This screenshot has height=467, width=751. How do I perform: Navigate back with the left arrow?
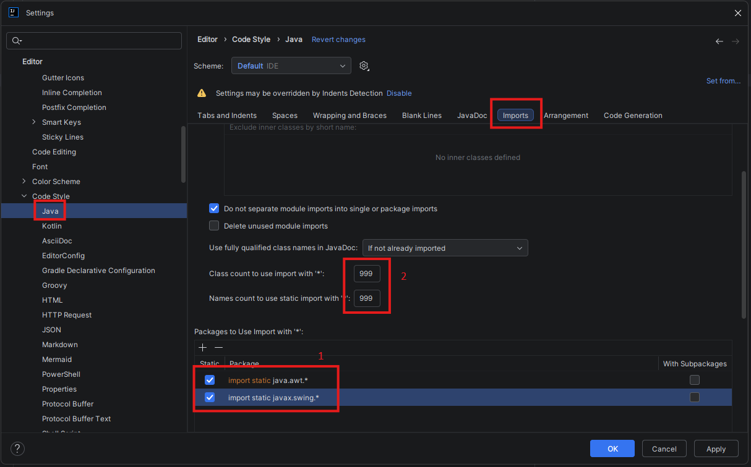tap(719, 41)
